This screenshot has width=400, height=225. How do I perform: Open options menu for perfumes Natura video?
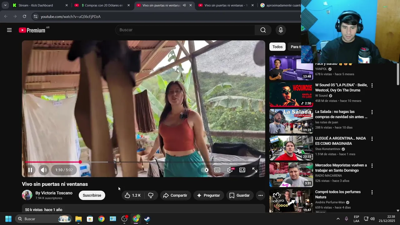(x=372, y=192)
